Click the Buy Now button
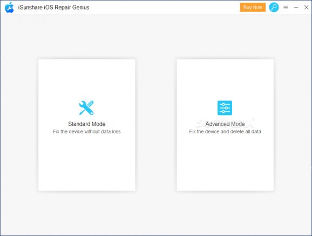Screen dimensions: 312x236 [253, 8]
